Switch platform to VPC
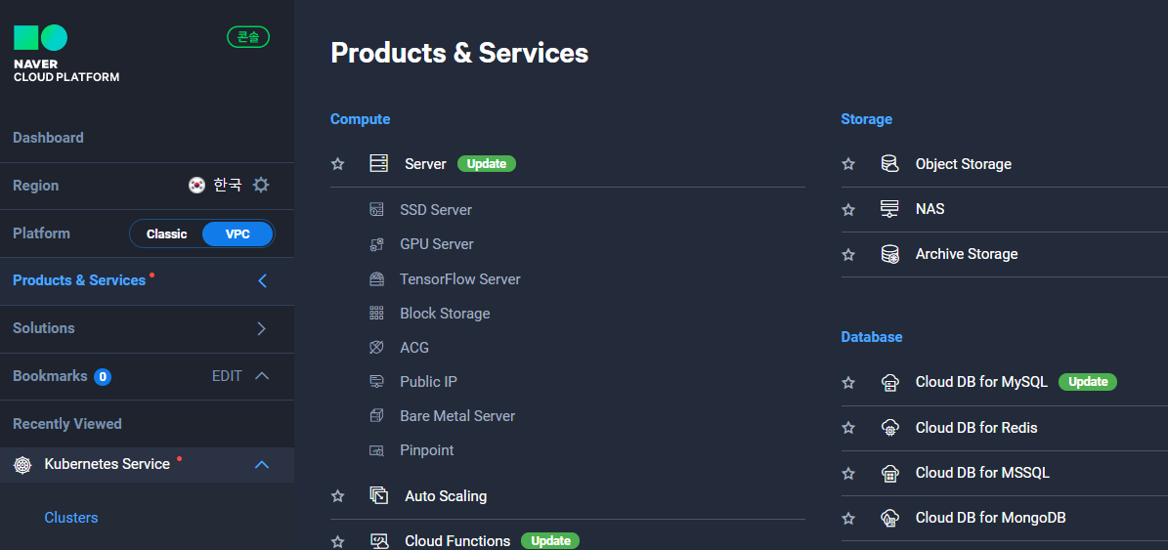1168x550 pixels. click(x=238, y=233)
